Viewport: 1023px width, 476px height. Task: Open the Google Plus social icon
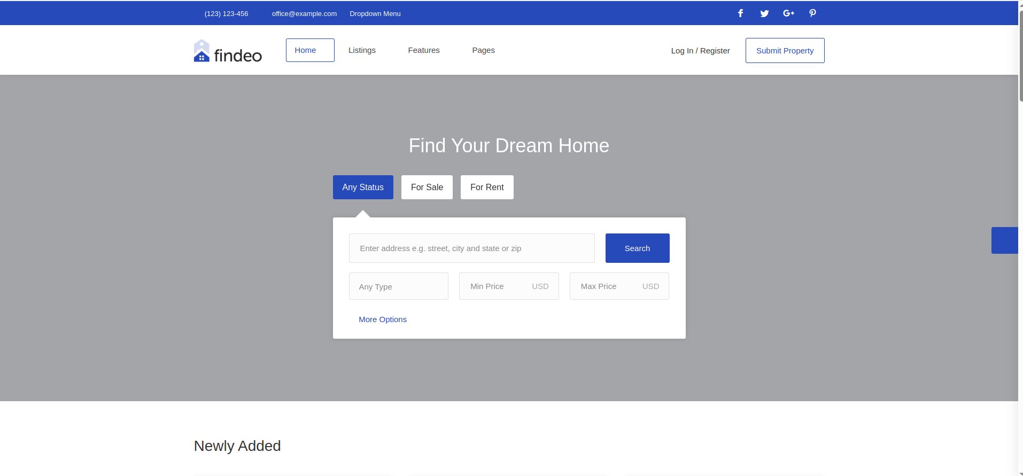pos(788,13)
